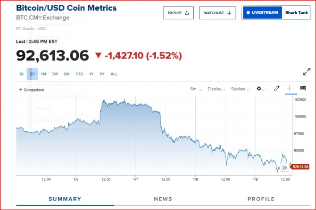Open the chart comment/info panel icon
The height and width of the screenshot is (210, 316).
pos(303,88)
